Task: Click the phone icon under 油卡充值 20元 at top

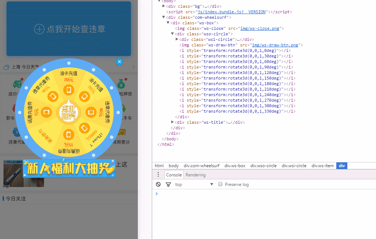Action: pos(69,90)
